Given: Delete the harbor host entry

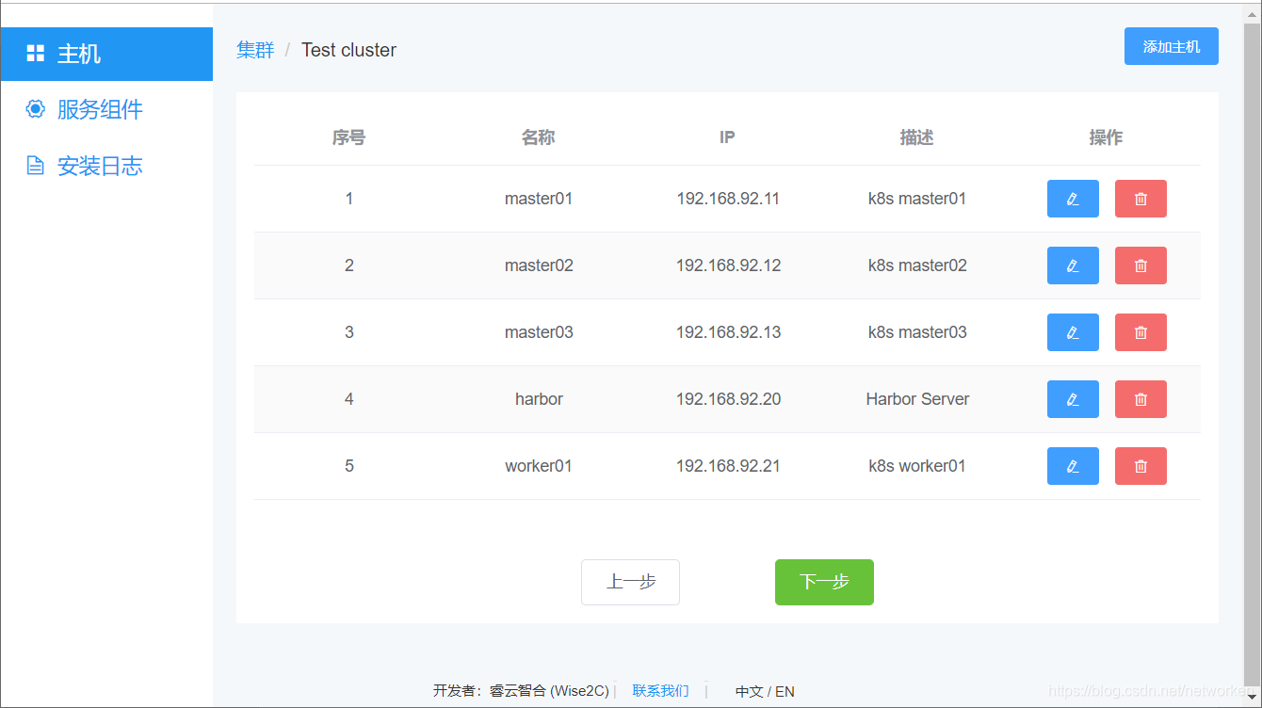Looking at the screenshot, I should (1141, 399).
